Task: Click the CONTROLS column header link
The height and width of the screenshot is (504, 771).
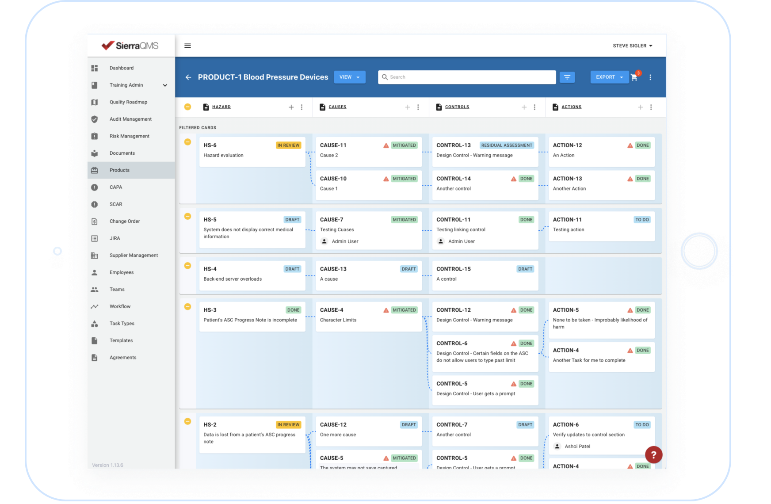Action: 457,107
